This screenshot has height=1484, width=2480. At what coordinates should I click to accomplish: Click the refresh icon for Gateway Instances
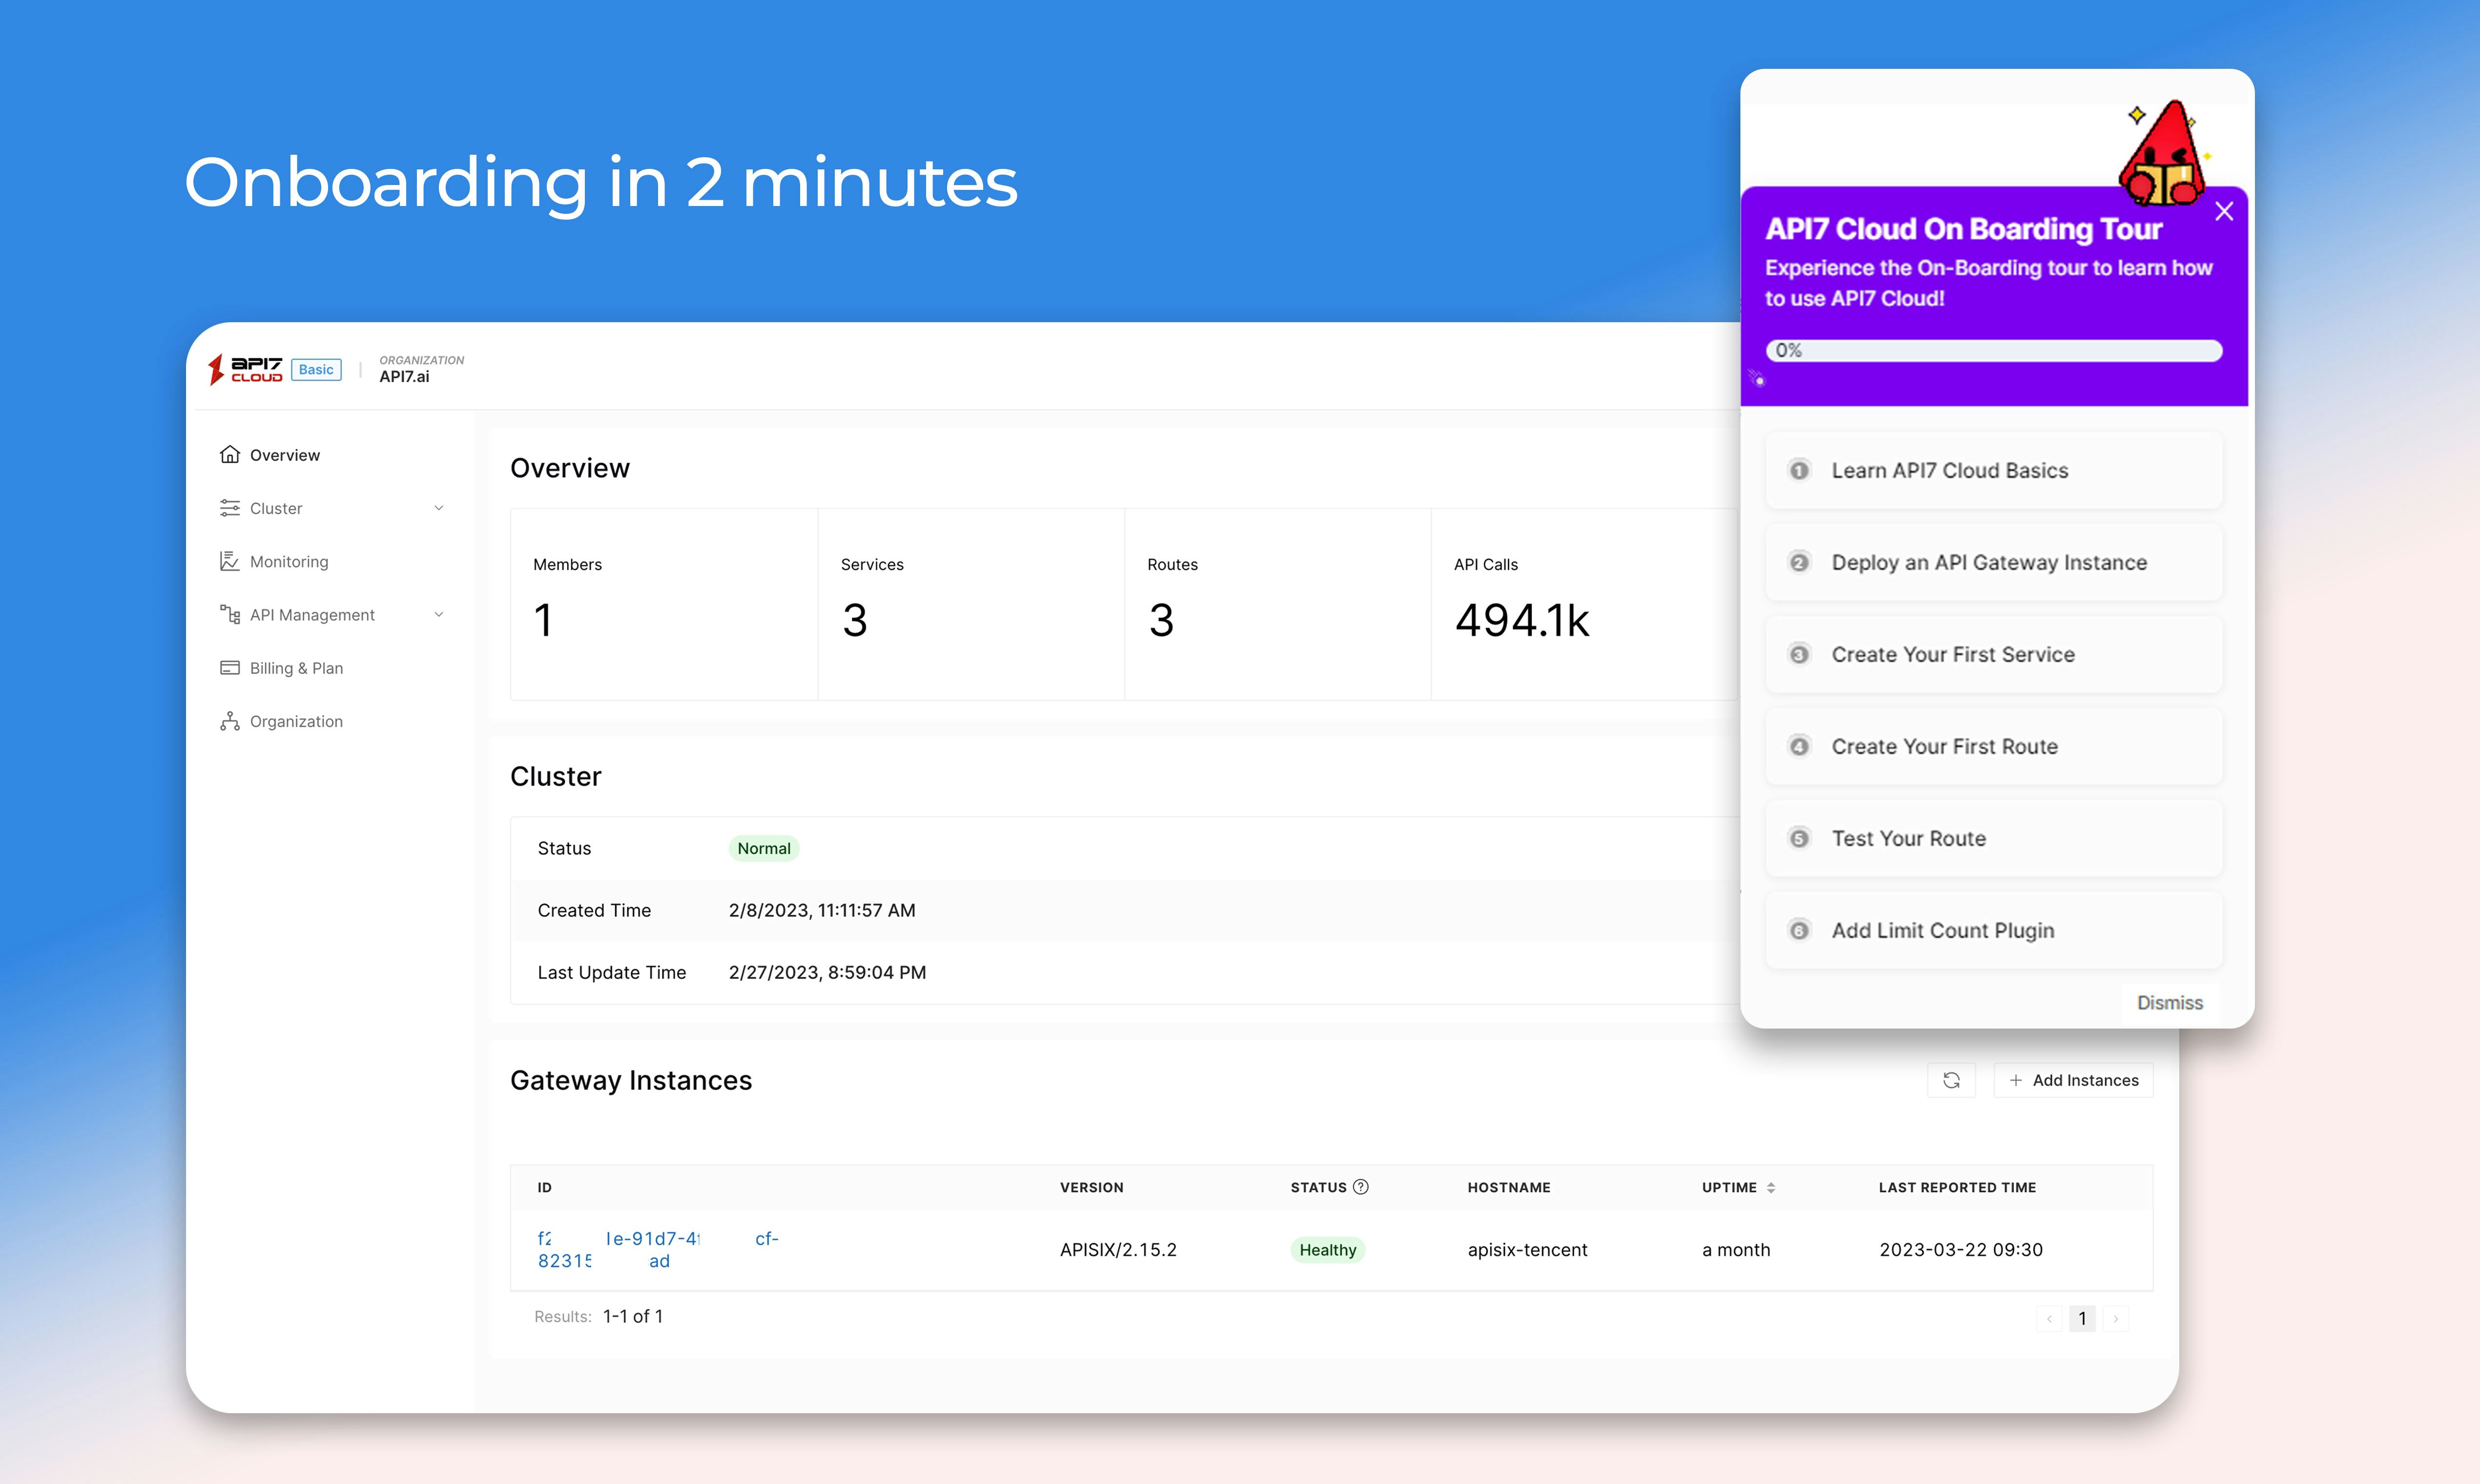(1951, 1080)
